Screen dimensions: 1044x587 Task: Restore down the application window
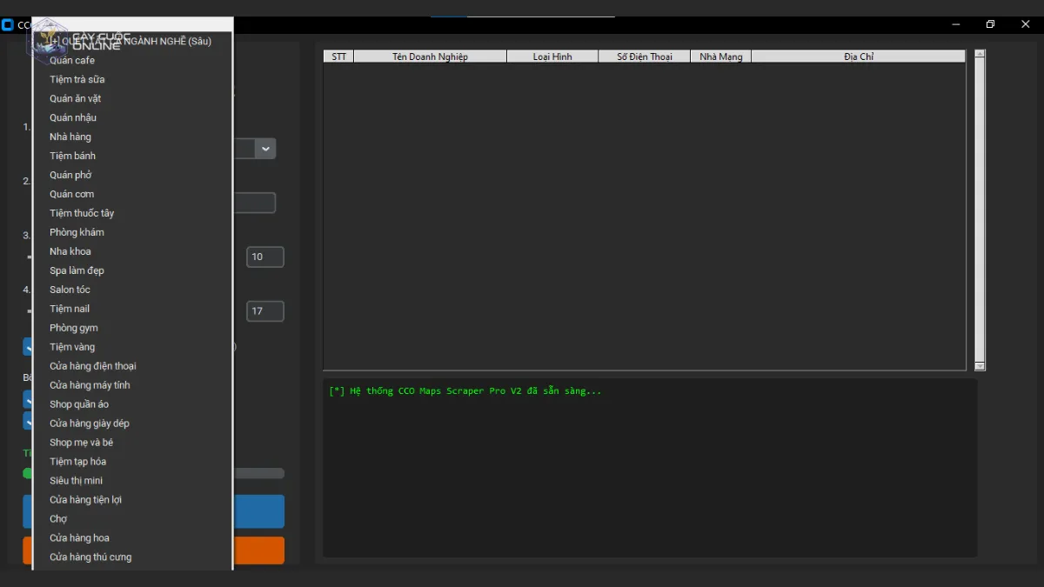tap(990, 24)
